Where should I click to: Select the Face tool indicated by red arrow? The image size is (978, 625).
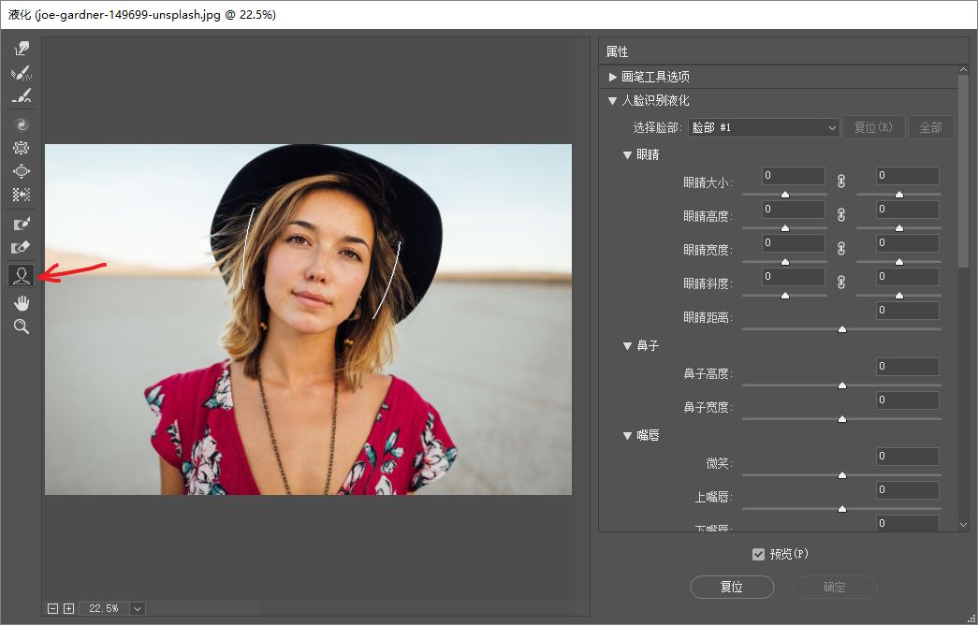click(21, 275)
